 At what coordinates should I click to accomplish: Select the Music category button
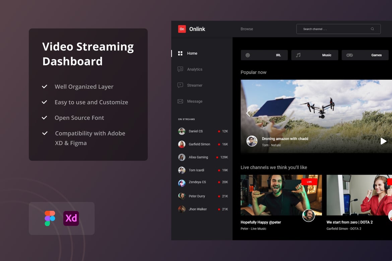315,55
